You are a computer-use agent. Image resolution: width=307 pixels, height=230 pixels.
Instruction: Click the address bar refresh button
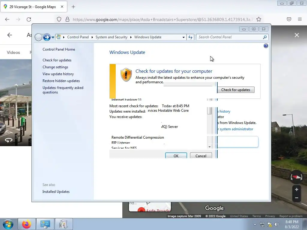tap(190, 37)
